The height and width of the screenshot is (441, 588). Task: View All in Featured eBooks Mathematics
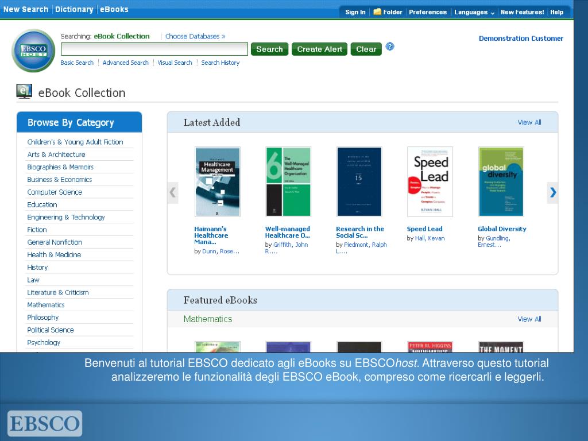coord(529,319)
